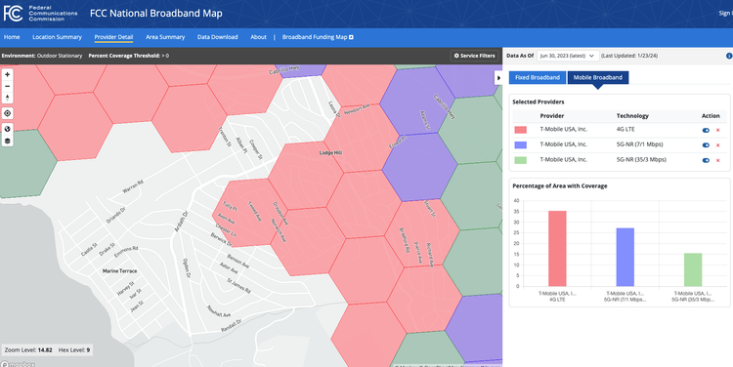Click FCC National Broadband Map title
Image resolution: width=733 pixels, height=367 pixels.
(156, 14)
